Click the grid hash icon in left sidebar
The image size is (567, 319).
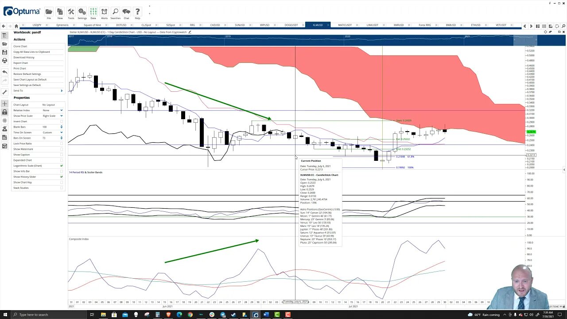click(4, 121)
